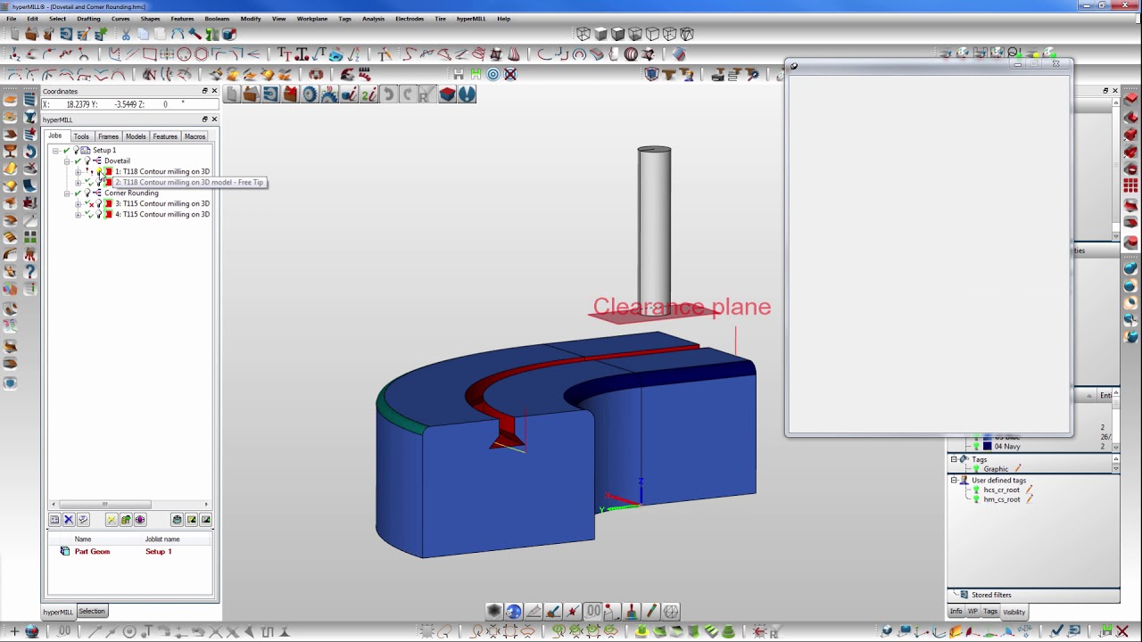
Task: Select the 04 Navy color swatch
Action: click(x=987, y=446)
